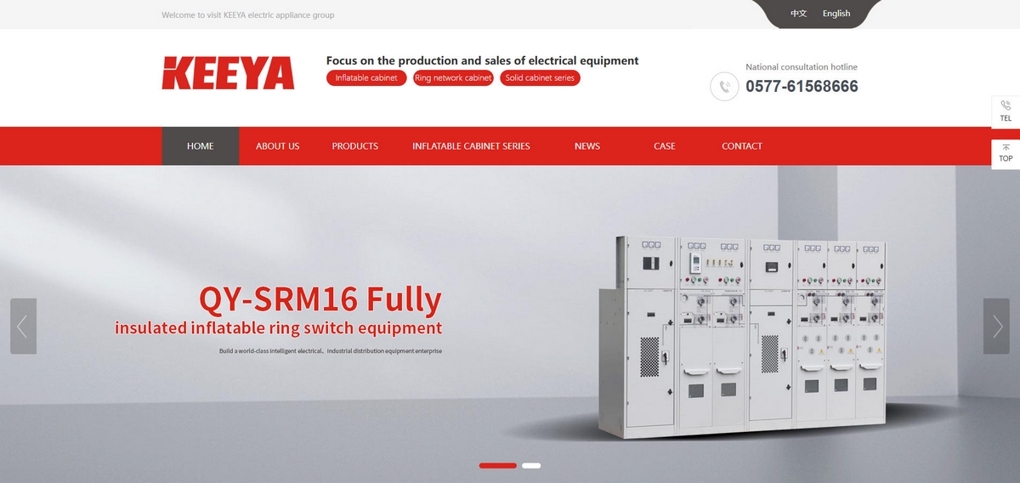Viewport: 1020px width, 483px height.
Task: Switch to the second white carousel indicator
Action: pyautogui.click(x=531, y=465)
